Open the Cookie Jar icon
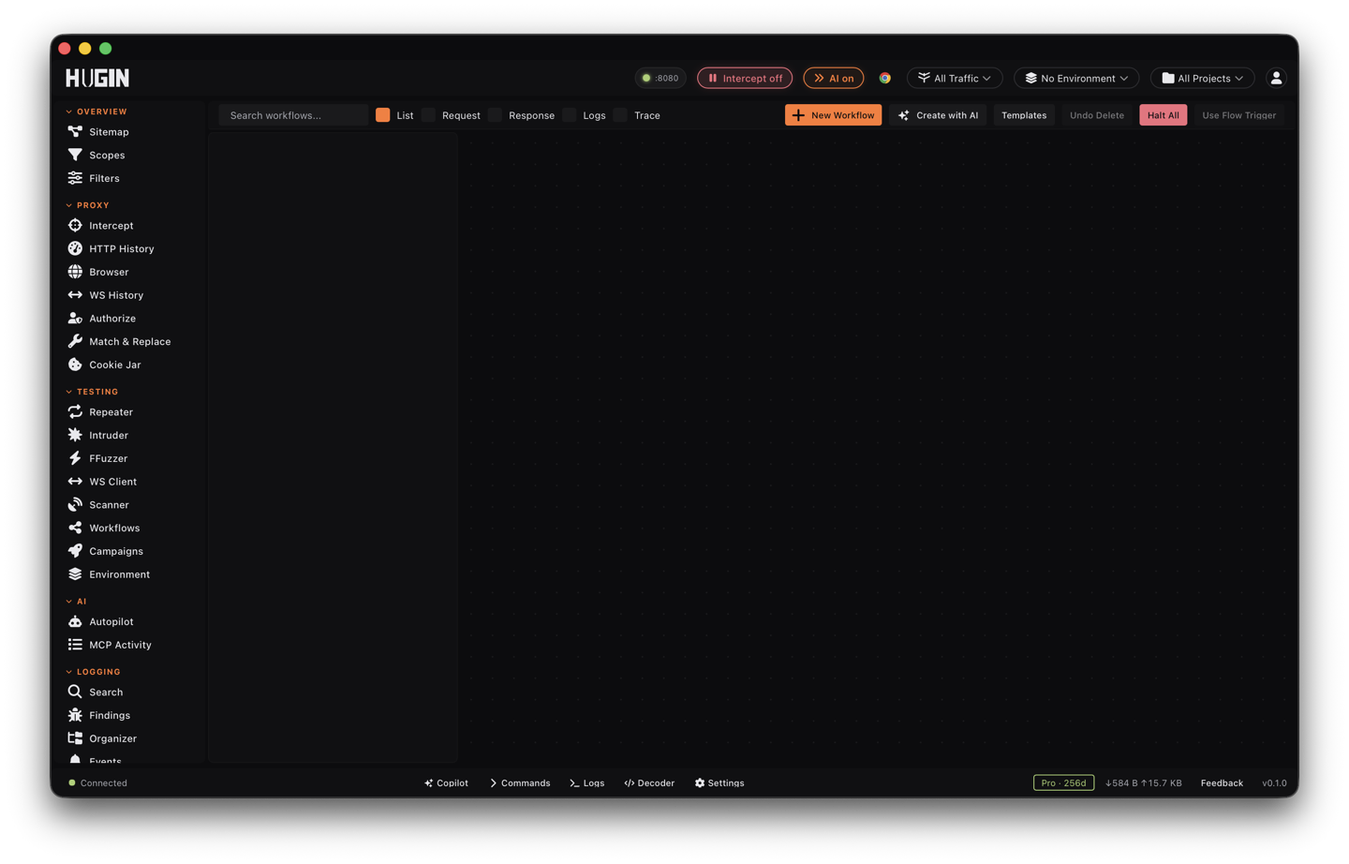 click(x=75, y=365)
